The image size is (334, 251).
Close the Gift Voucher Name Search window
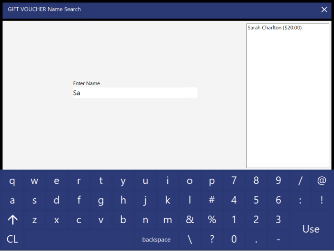tap(324, 10)
